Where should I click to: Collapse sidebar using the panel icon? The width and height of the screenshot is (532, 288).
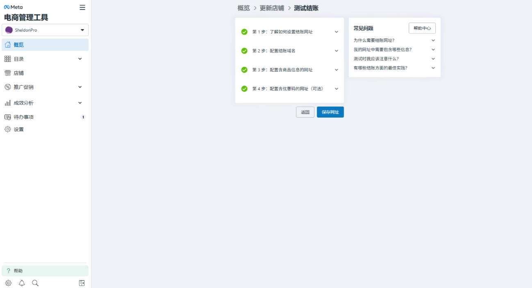point(82,283)
